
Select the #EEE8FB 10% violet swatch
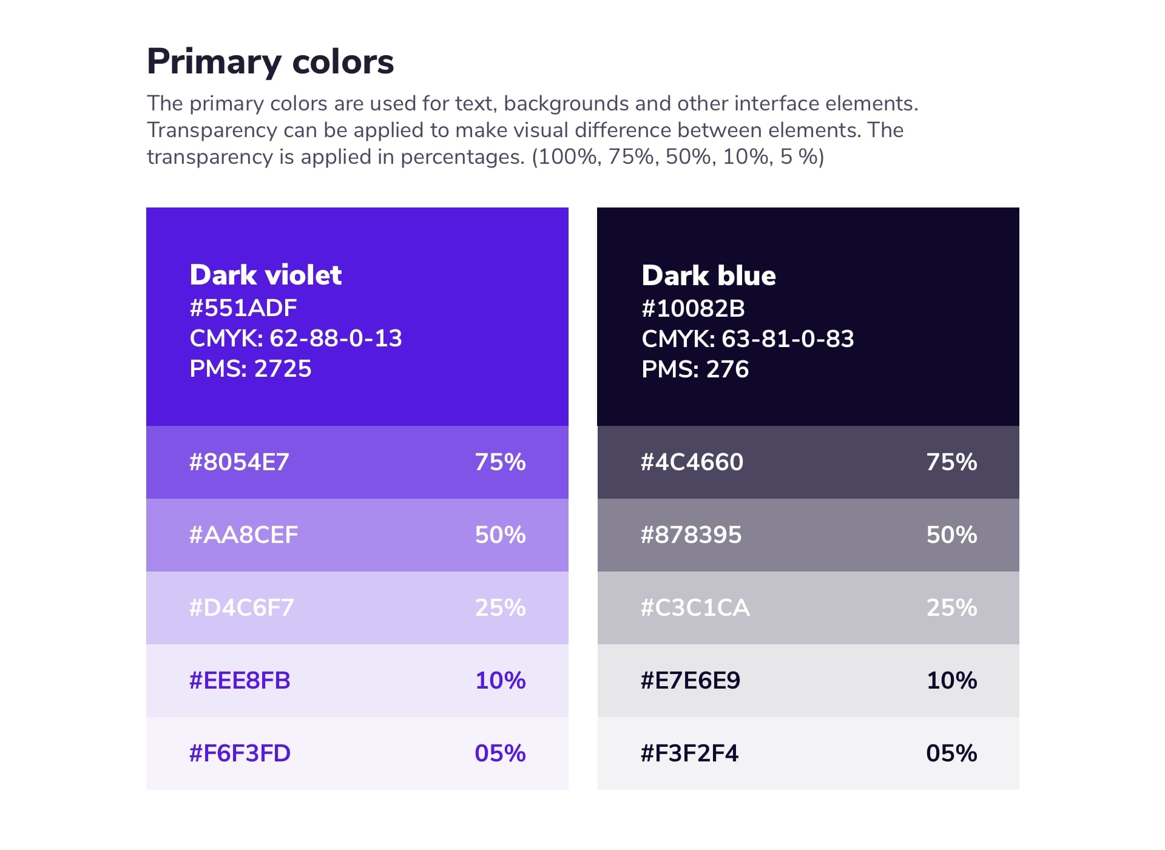pyautogui.click(x=357, y=681)
